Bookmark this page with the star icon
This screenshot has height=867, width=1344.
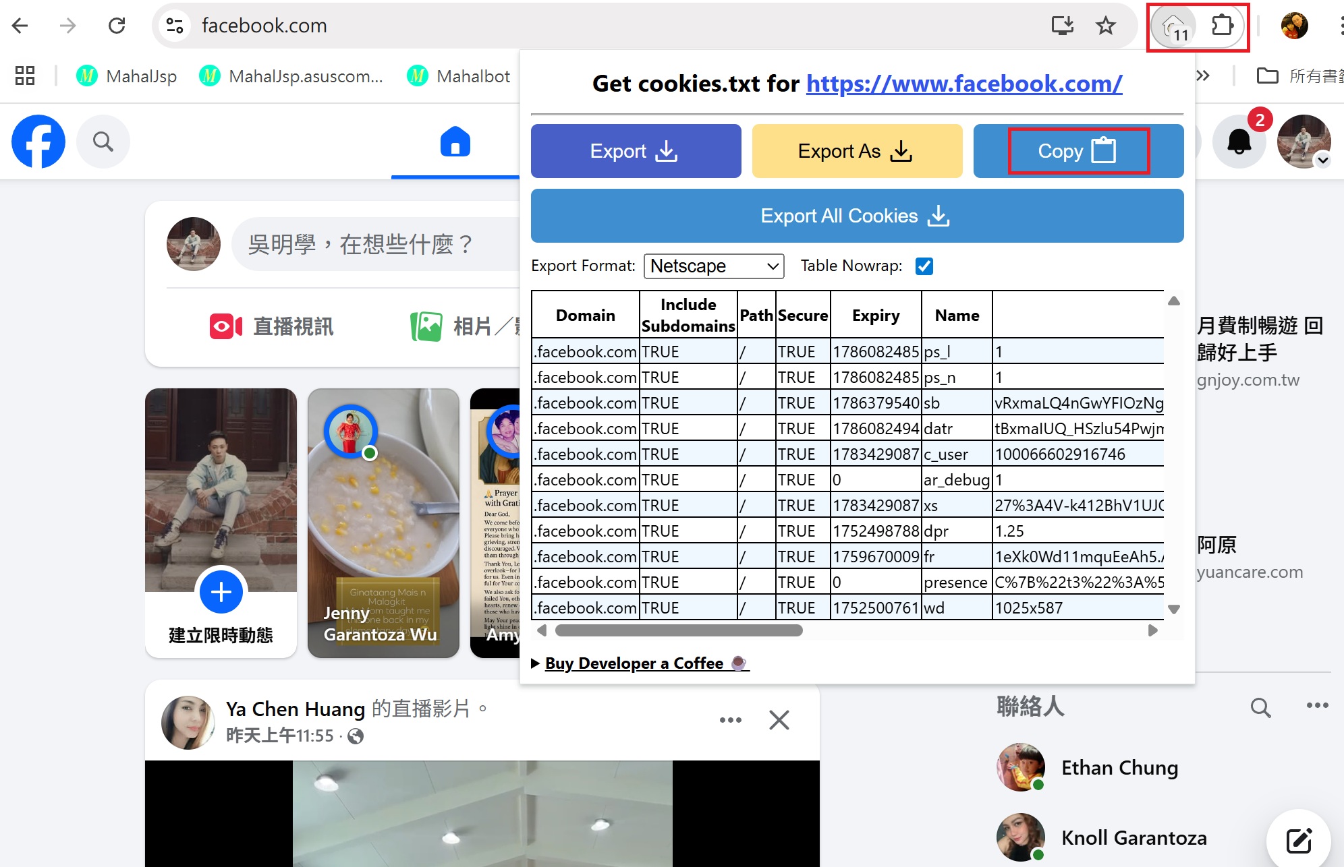(x=1106, y=26)
